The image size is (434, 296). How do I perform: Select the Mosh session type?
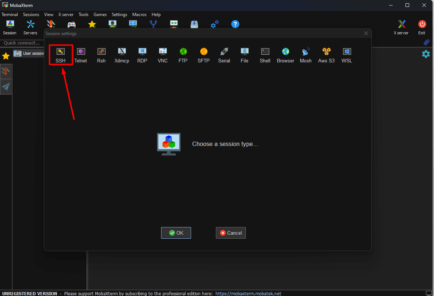(305, 55)
